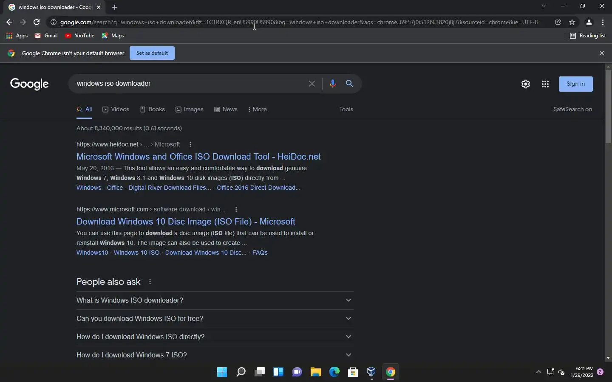Submit search with magnifier icon
612x382 pixels.
tap(349, 84)
